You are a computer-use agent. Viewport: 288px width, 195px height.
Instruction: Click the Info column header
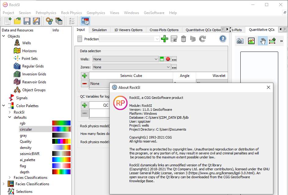click(56, 30)
